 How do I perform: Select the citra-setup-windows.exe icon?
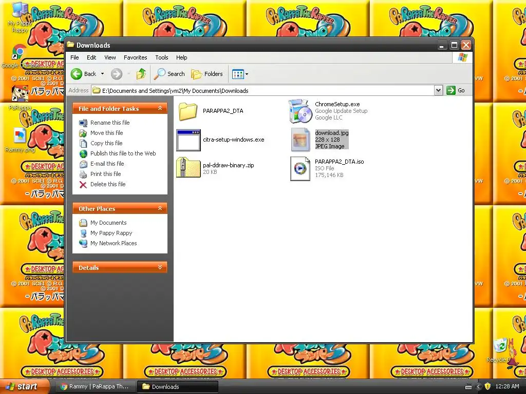[189, 140]
